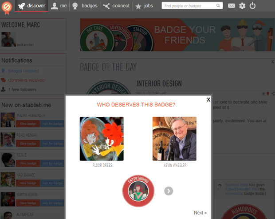Close the Who Deserves This Badge dialog

(208, 100)
